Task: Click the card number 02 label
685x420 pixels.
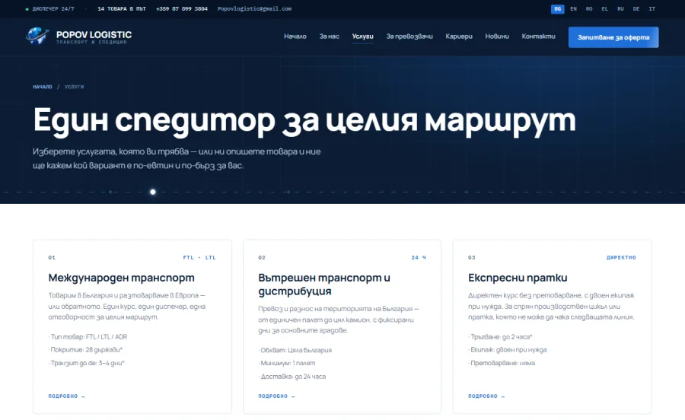Action: (262, 258)
